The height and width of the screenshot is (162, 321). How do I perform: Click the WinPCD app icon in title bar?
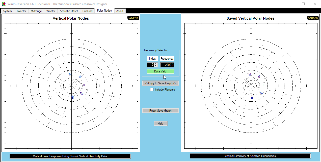click(x=4, y=4)
